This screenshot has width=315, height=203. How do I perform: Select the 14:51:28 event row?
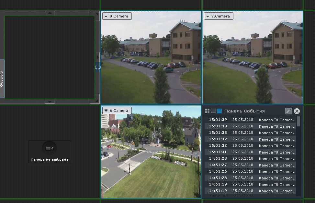point(250,158)
